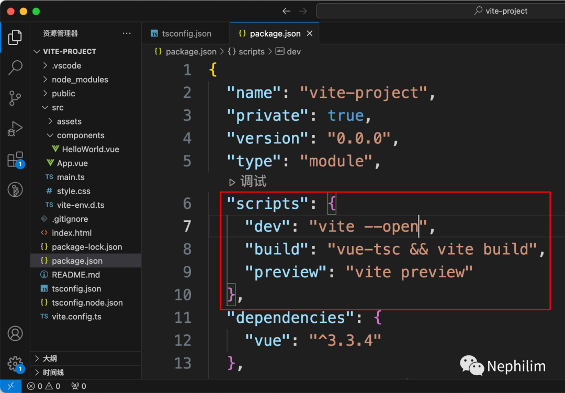This screenshot has width=565, height=393.
Task: Open package-lock.json file
Action: coord(86,247)
